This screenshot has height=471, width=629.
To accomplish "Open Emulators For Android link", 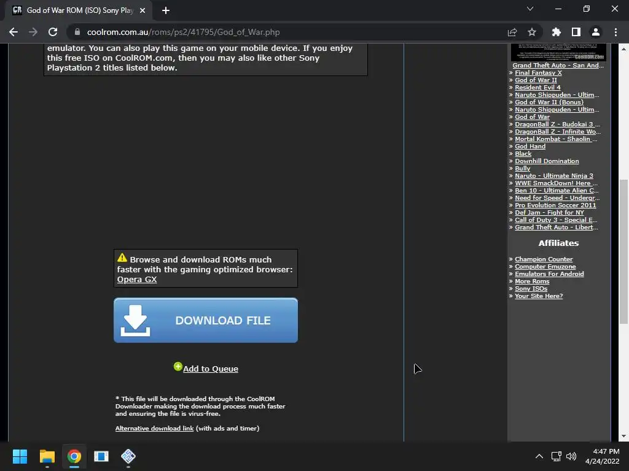I will 550,274.
